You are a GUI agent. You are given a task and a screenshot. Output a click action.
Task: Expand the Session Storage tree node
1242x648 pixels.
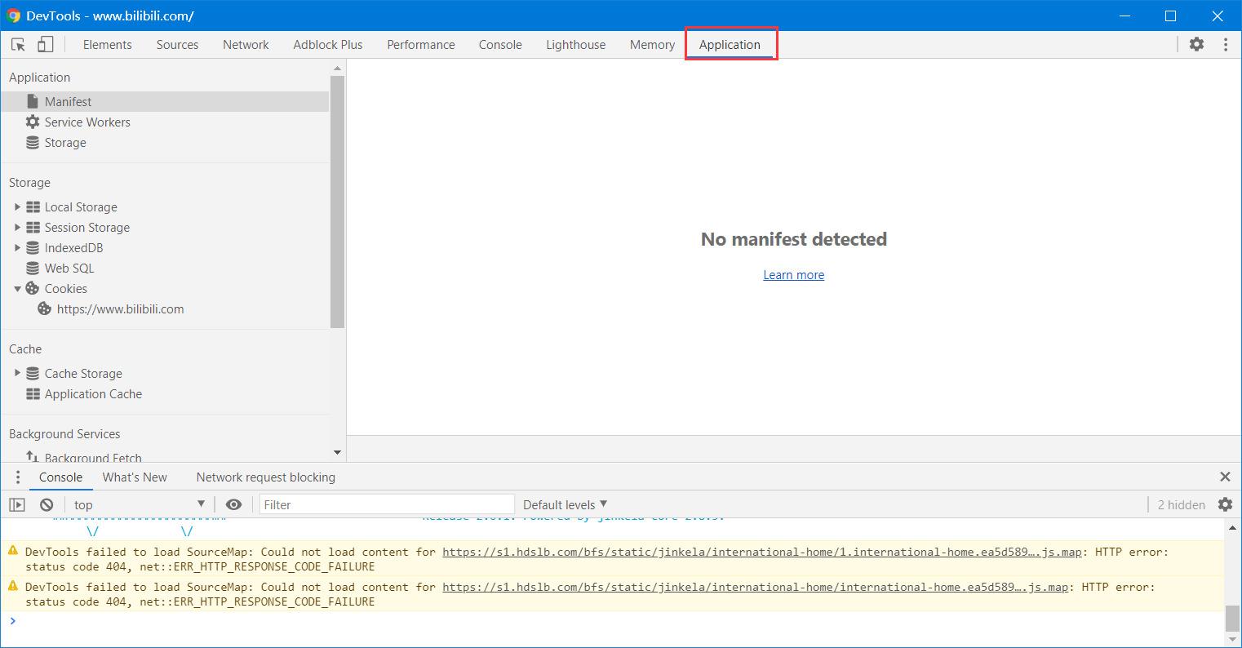pyautogui.click(x=17, y=227)
